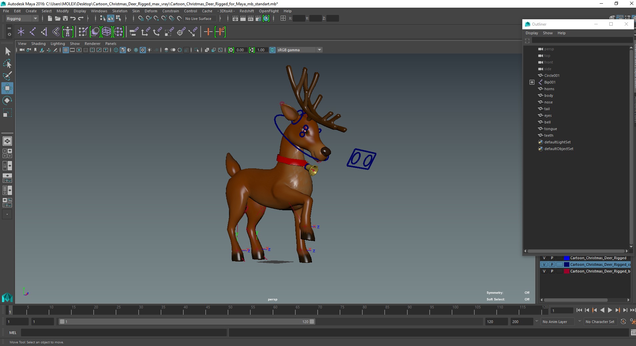The image size is (636, 346).
Task: Open the No Live Surface field
Action: [x=200, y=19]
